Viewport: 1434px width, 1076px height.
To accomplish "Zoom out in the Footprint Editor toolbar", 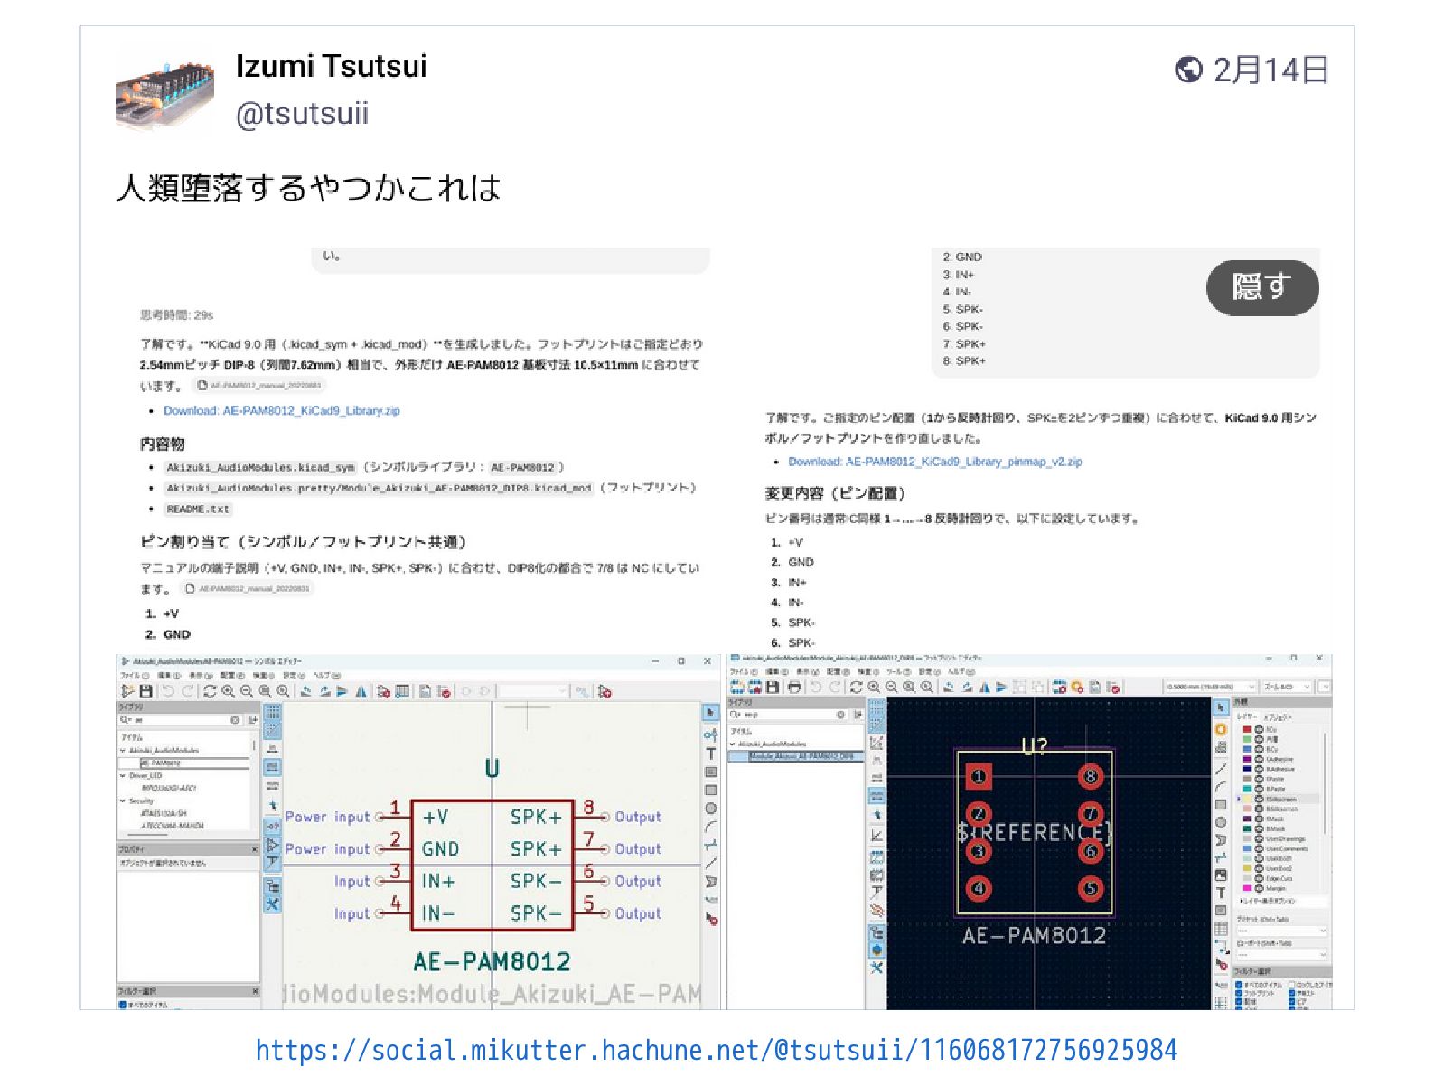I will click(892, 688).
